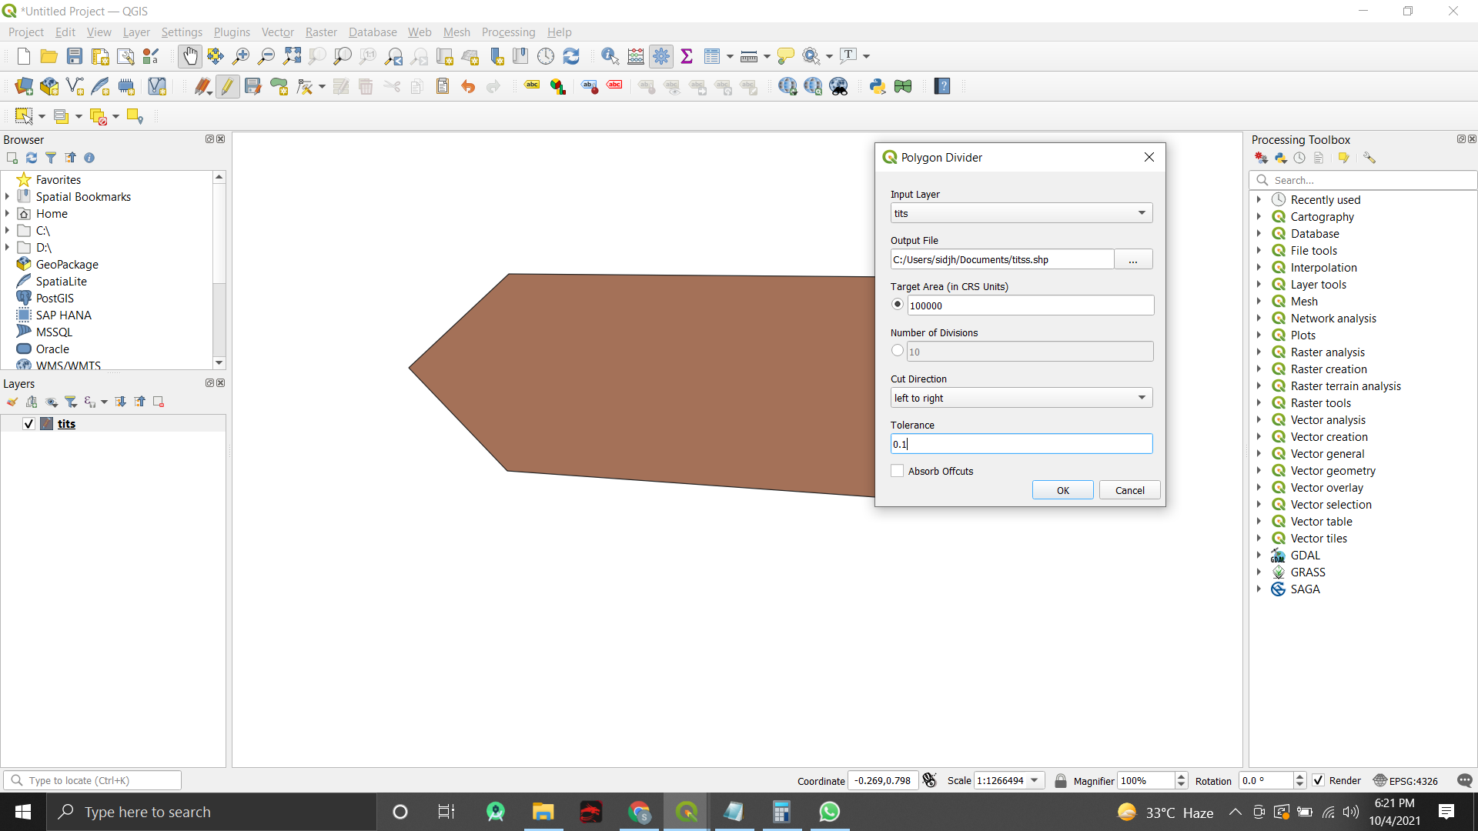
Task: Open the Processing menu
Action: click(508, 32)
